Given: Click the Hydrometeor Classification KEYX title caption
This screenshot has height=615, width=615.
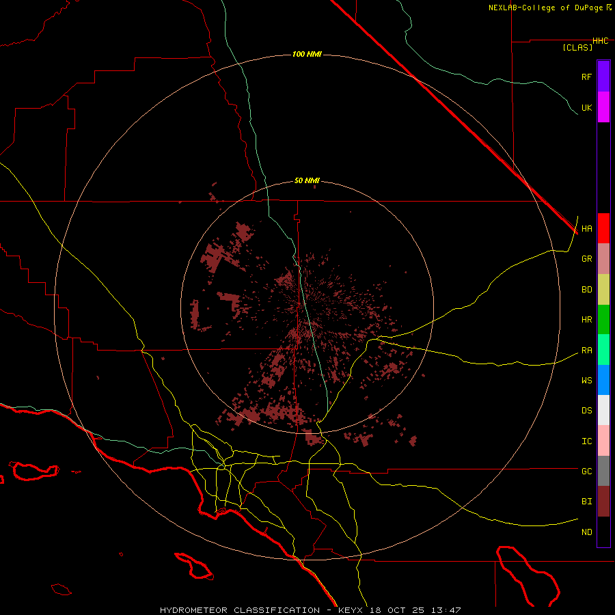Looking at the screenshot, I should 310,610.
